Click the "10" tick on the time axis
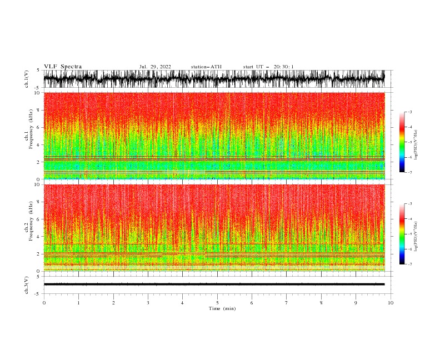Screen dimensions: 440x340 391,303
